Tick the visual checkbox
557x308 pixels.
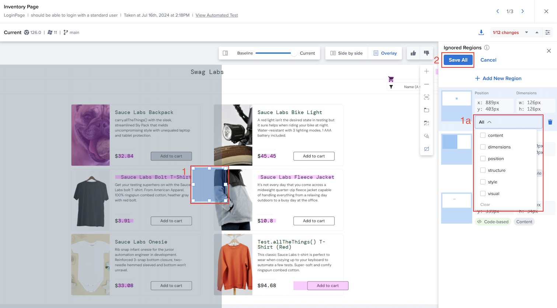(483, 193)
